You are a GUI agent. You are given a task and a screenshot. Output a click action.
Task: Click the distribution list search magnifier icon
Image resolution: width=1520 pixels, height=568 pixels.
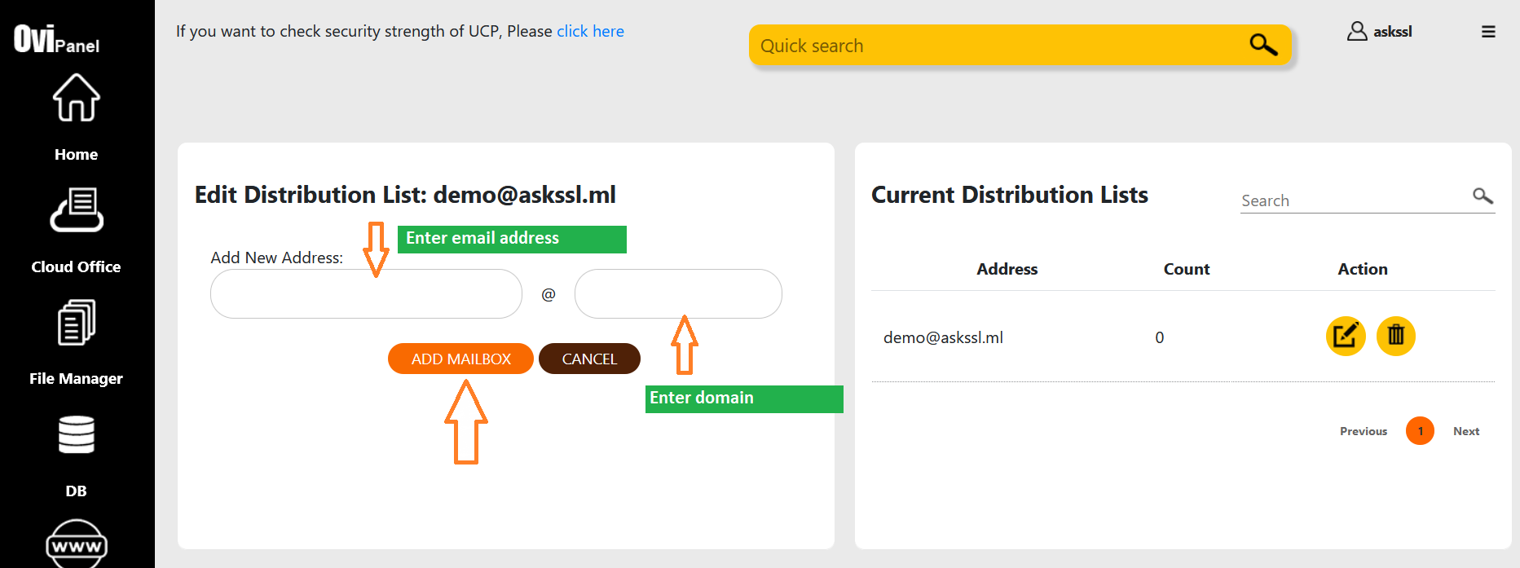pyautogui.click(x=1483, y=196)
